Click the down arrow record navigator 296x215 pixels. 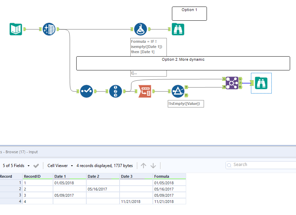[153, 165]
